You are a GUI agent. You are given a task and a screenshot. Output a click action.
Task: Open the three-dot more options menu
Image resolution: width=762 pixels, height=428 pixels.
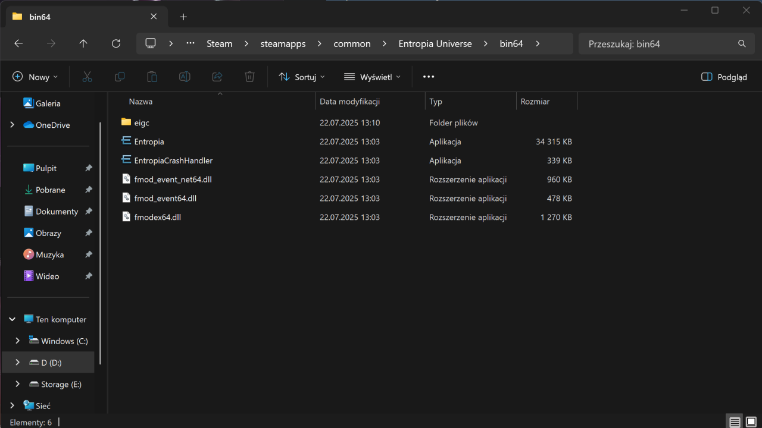pyautogui.click(x=429, y=77)
